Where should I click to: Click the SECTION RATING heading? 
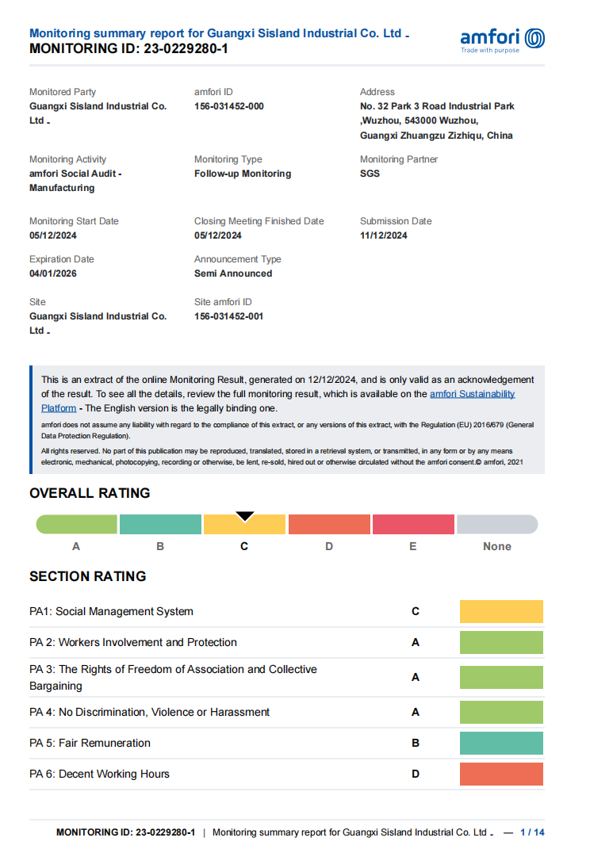pyautogui.click(x=88, y=576)
